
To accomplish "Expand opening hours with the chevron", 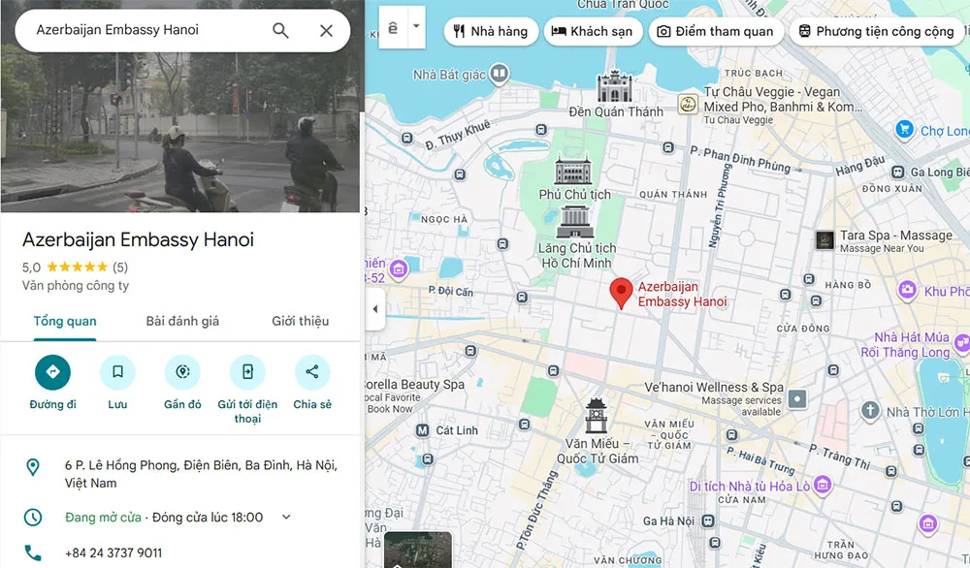I will [x=286, y=517].
